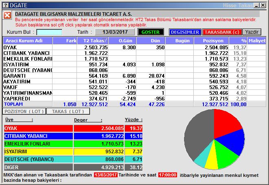Screen dimensions: 269x185
Task: Click total Fark value 1.050
Action: pos(70,104)
